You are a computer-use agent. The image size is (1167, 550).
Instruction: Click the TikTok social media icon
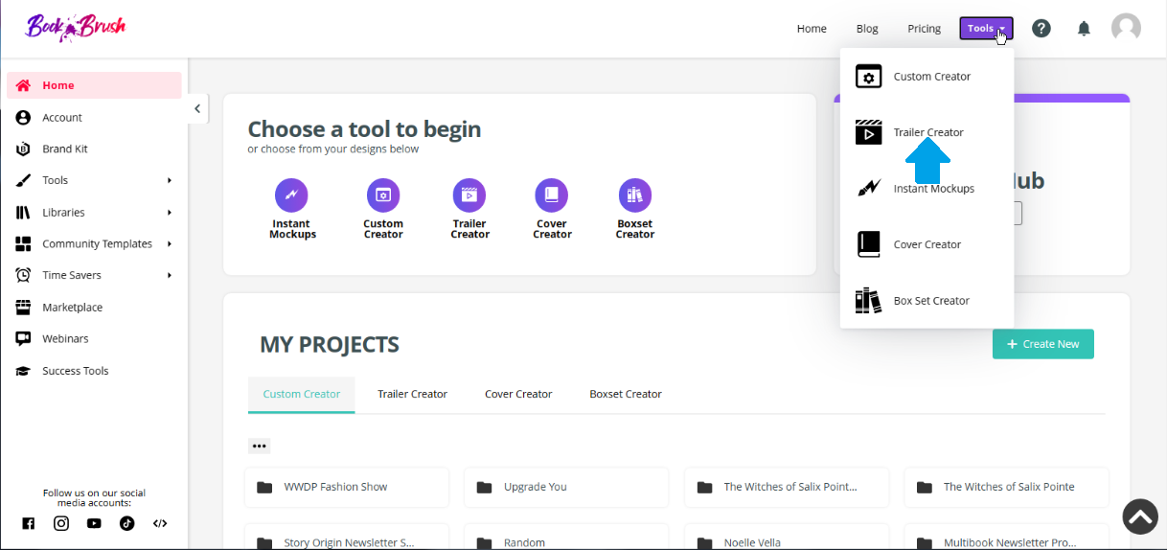(126, 523)
